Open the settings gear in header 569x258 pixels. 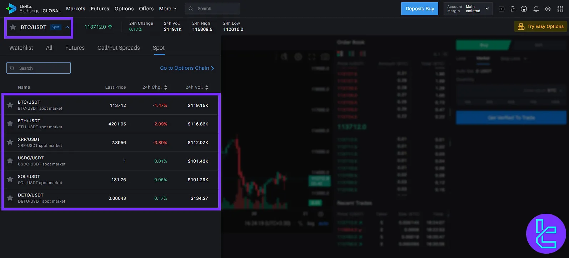[x=548, y=9]
